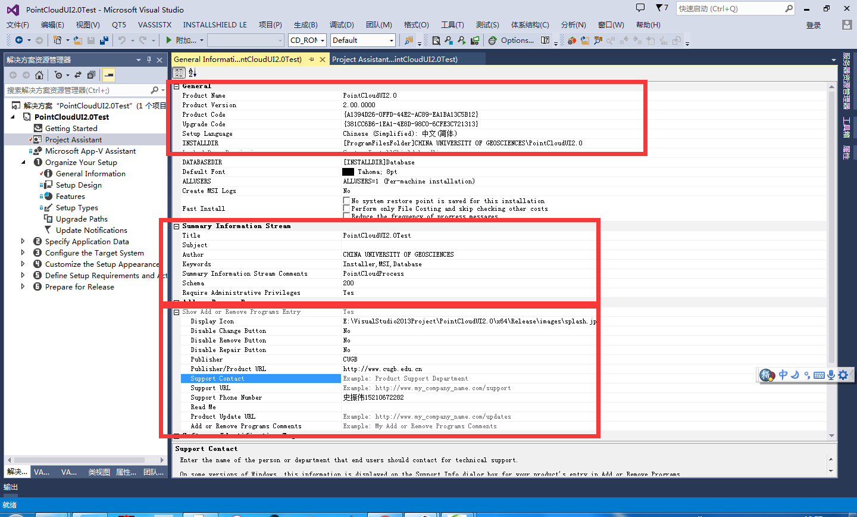Click the Home icon in Solution Explorer
This screenshot has height=517, width=857.
pyautogui.click(x=39, y=75)
